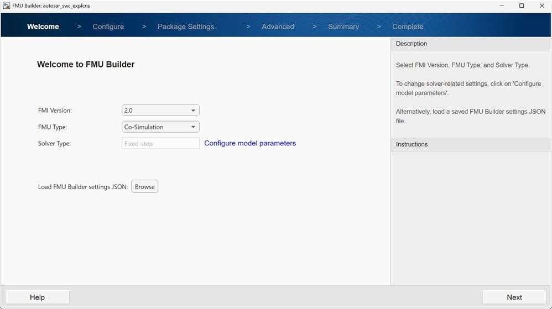Select the Welcome step tab
Image resolution: width=552 pixels, height=309 pixels.
click(43, 27)
